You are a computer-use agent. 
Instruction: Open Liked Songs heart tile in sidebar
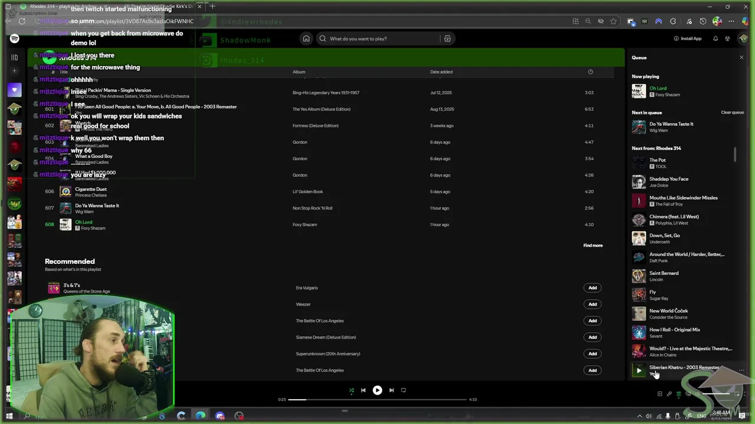tap(15, 90)
